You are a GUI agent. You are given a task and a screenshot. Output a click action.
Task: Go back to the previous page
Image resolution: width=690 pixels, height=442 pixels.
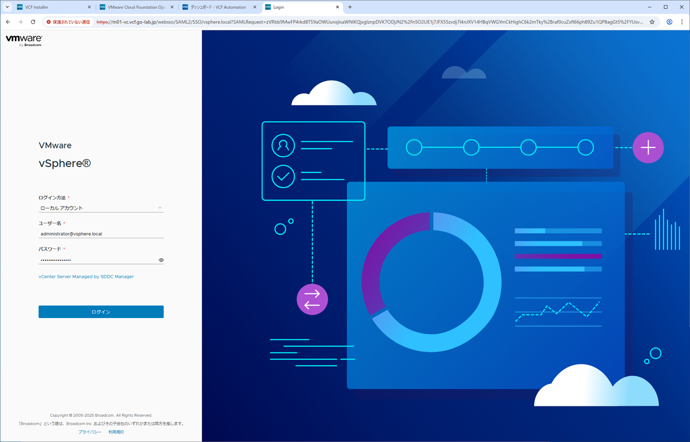coord(7,22)
